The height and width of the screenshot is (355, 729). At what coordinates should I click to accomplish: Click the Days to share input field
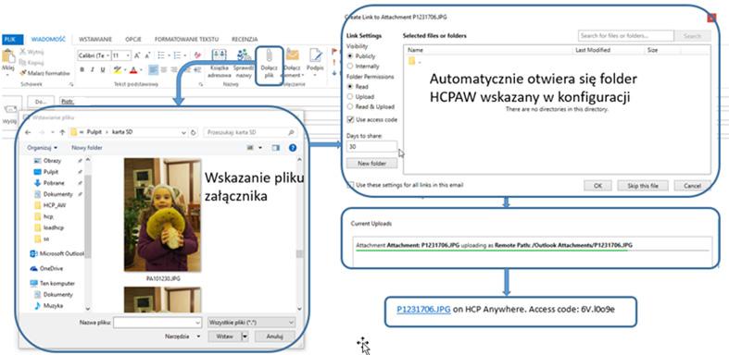372,146
